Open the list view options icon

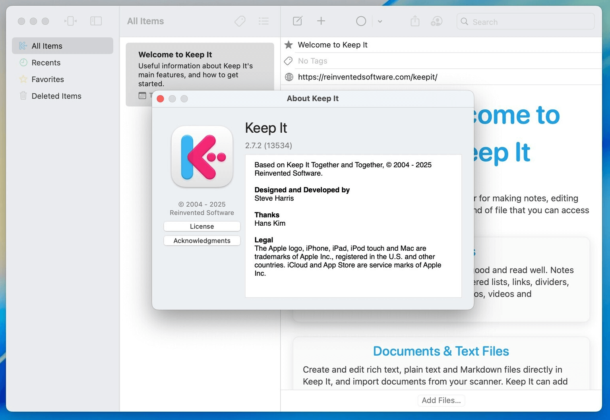point(263,21)
